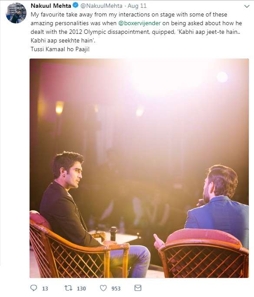This screenshot has height=297, width=254.
Task: Send tweet via the envelope message icon
Action: pyautogui.click(x=138, y=288)
